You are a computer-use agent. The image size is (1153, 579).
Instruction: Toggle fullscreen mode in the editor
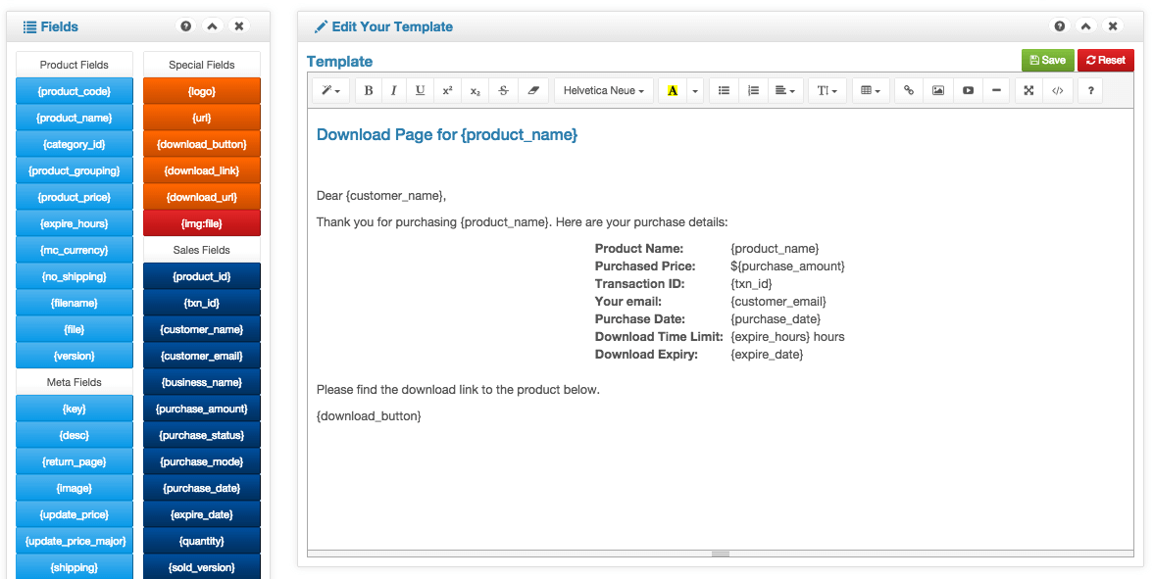click(1028, 90)
